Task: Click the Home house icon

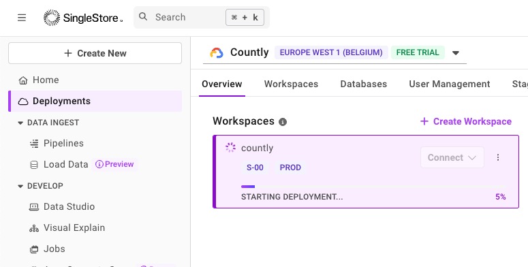Action: (x=23, y=80)
